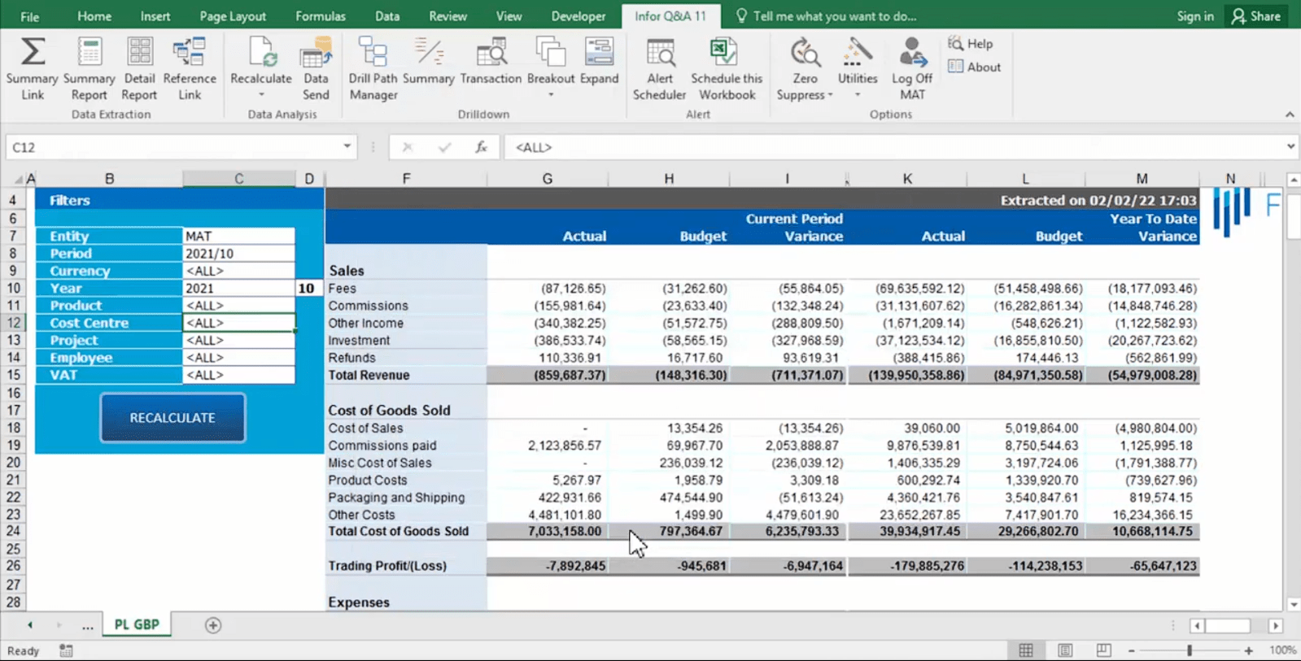1301x661 pixels.
Task: Click the RECALCULATE button
Action: [x=172, y=418]
